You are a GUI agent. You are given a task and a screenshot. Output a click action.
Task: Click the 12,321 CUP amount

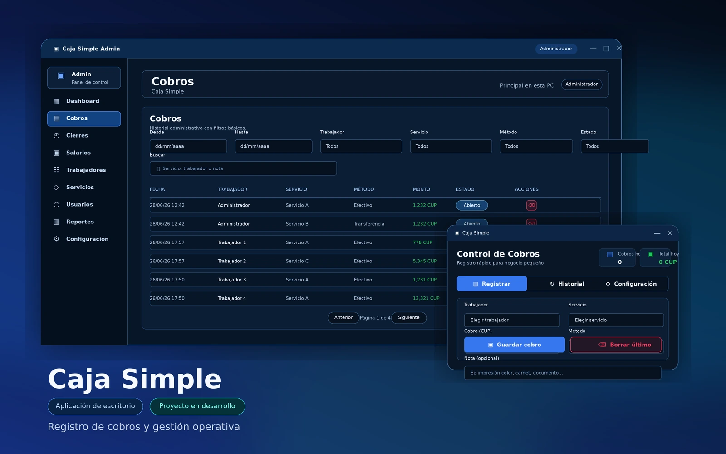pos(426,298)
